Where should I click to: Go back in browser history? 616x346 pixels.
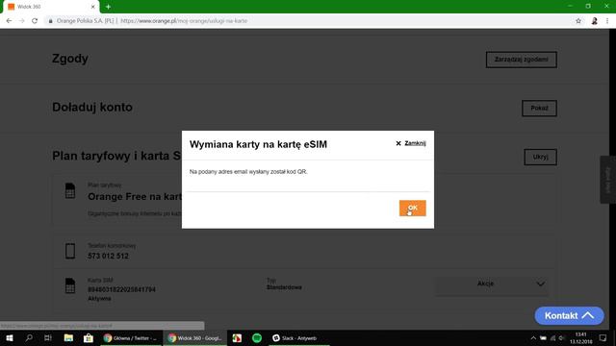pos(9,21)
